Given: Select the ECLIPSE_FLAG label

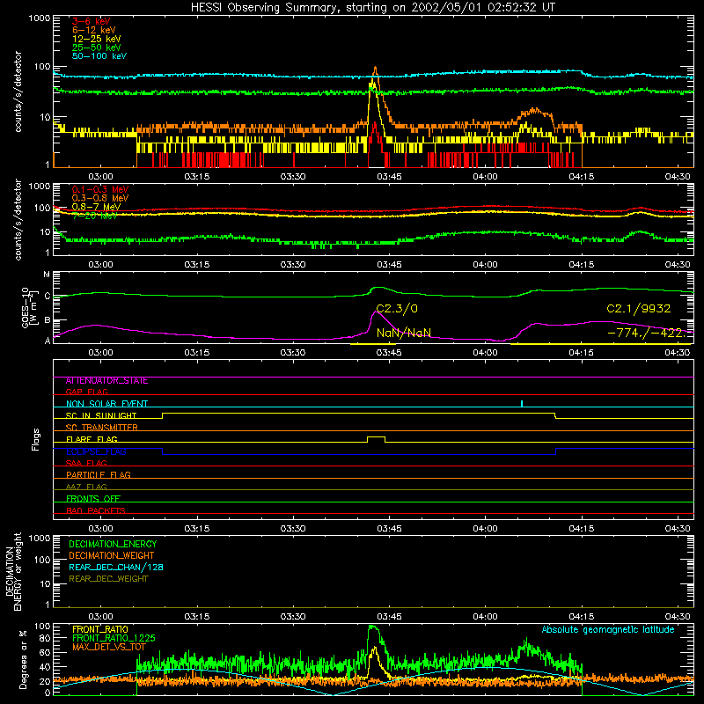Looking at the screenshot, I should pyautogui.click(x=96, y=451).
